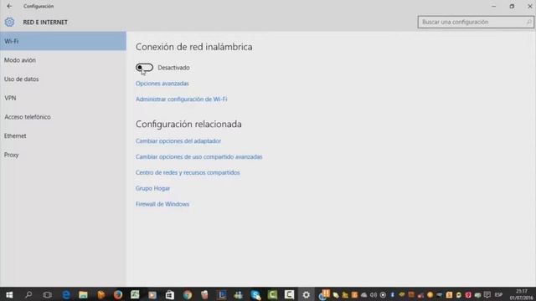Image resolution: width=536 pixels, height=301 pixels.
Task: Click the settings gear next to RED E INTERNET
Action: (x=9, y=23)
